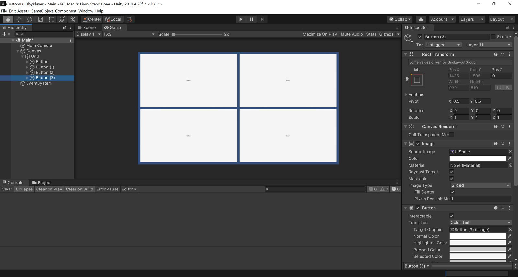Lock the Hierarchy panel

tap(65, 27)
